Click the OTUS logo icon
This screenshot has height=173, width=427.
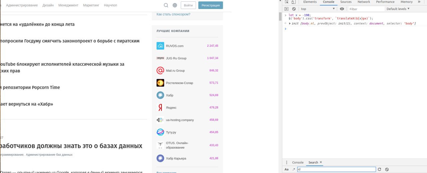[160, 145]
